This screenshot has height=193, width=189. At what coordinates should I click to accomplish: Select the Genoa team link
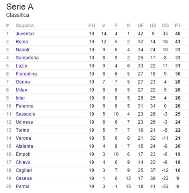[23, 82]
